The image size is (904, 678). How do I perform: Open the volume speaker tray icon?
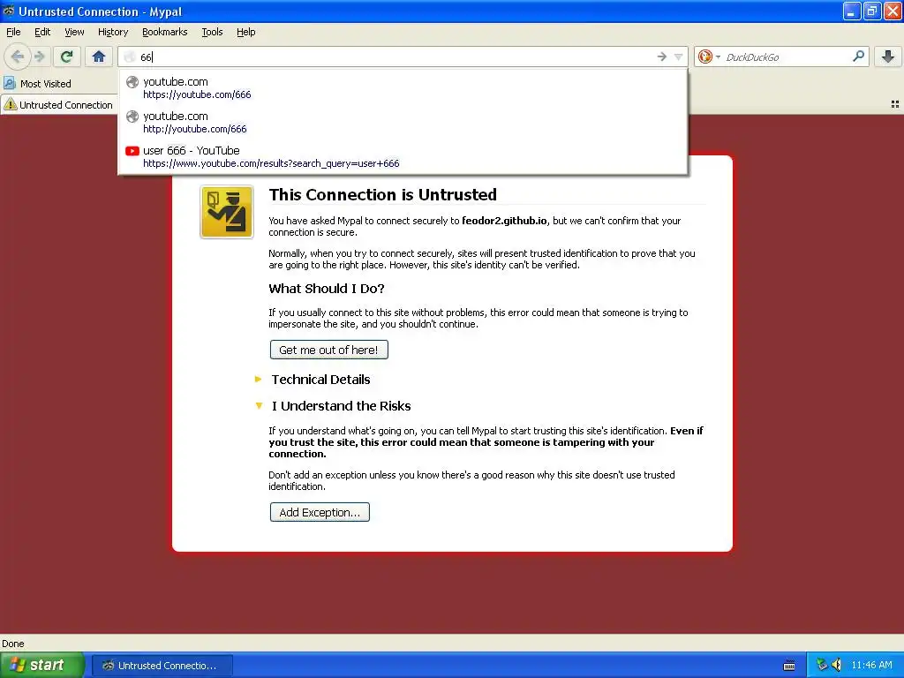click(837, 665)
